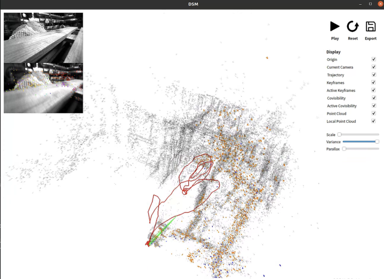Click the 'Parallax' slider label
Image resolution: width=384 pixels, height=279 pixels.
(x=333, y=149)
